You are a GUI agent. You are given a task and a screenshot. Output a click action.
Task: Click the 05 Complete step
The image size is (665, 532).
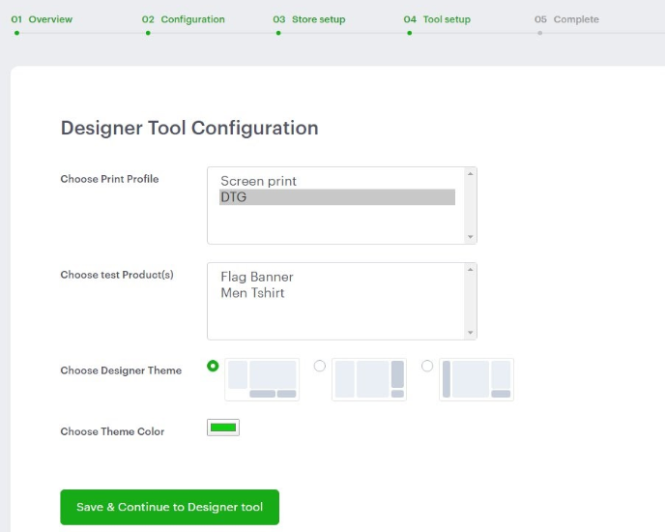point(566,19)
